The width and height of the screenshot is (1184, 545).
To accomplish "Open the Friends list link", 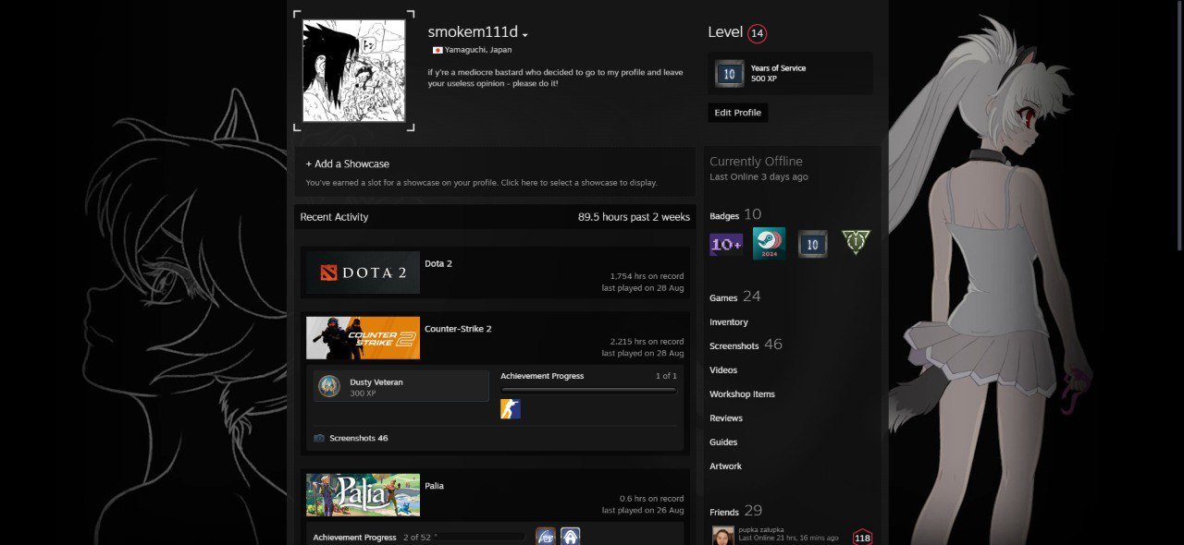I will [x=724, y=513].
